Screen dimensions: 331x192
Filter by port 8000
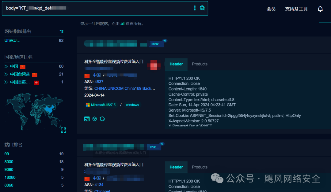(9, 162)
